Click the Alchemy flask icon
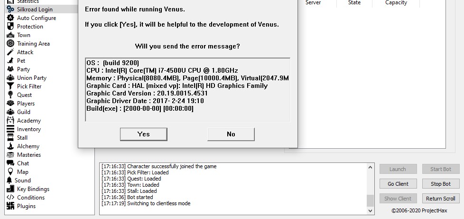This screenshot has width=464, height=219. point(10,146)
